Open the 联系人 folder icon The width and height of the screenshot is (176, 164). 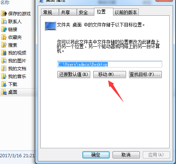point(4,21)
